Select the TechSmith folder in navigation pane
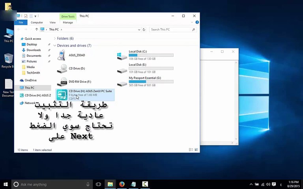Screen dimensions: 303x189 (x=33, y=73)
